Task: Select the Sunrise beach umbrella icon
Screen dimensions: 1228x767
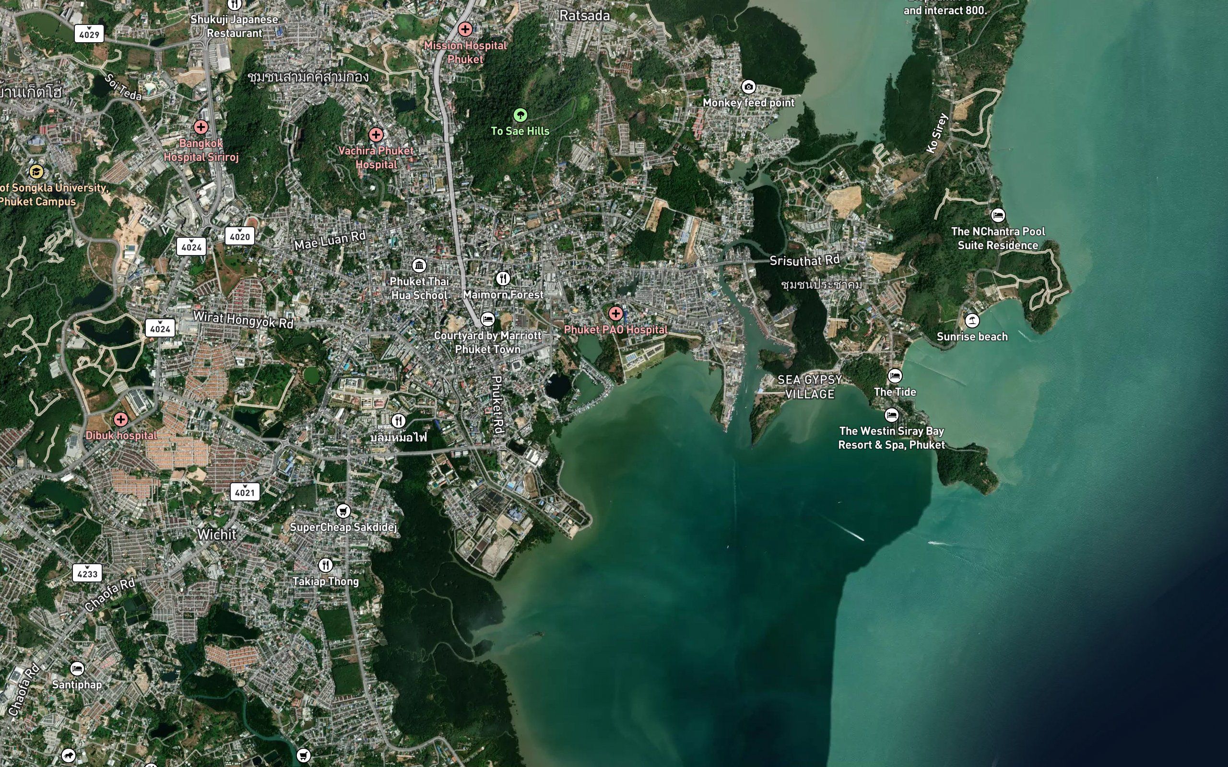Action: (972, 321)
